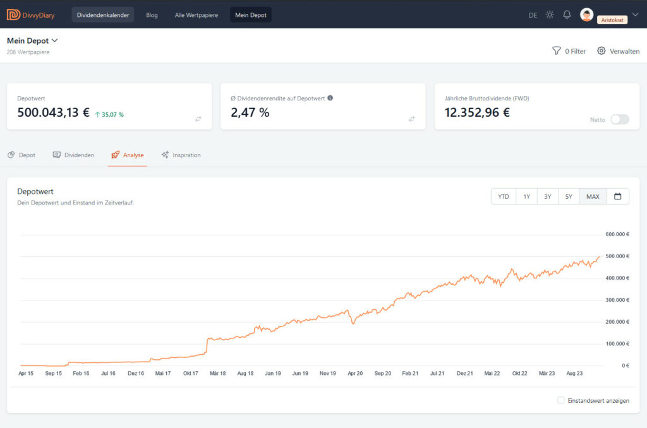The image size is (647, 428).
Task: Switch language via DE selector
Action: (533, 15)
